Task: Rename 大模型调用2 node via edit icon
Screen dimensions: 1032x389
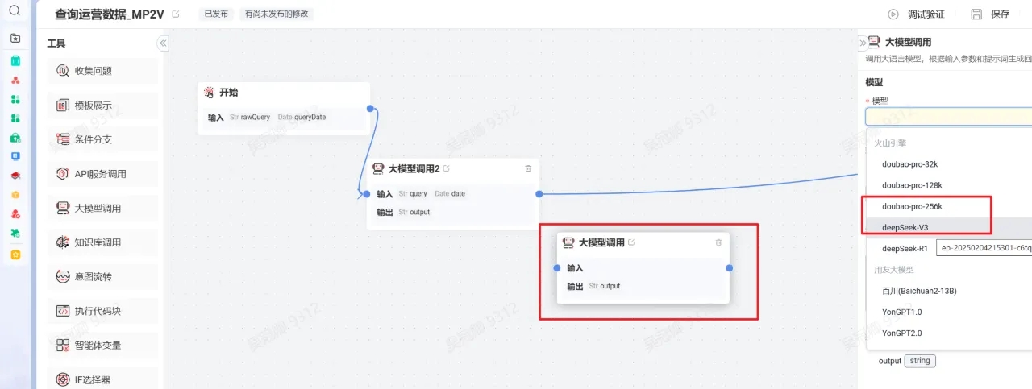Action: [x=447, y=168]
